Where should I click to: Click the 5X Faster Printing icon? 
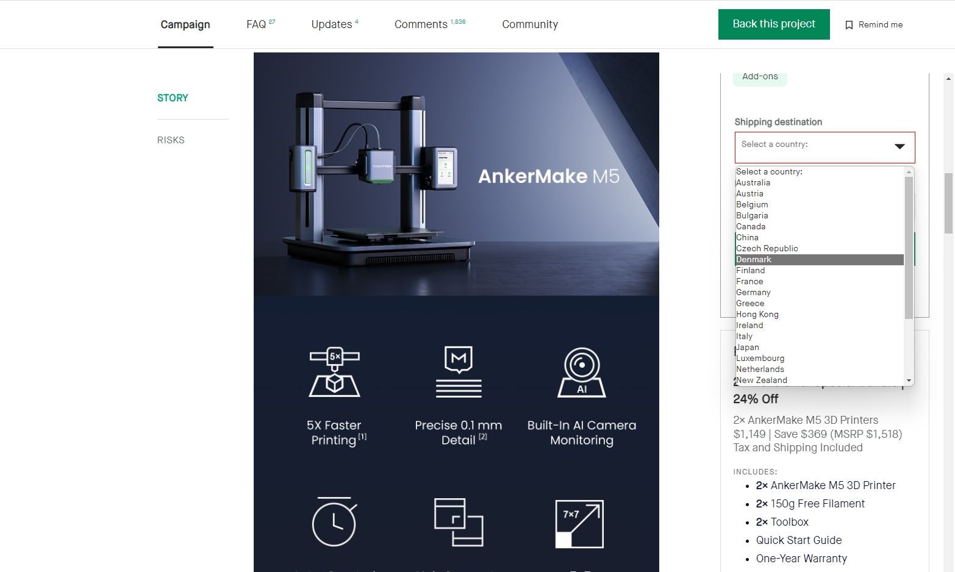334,372
